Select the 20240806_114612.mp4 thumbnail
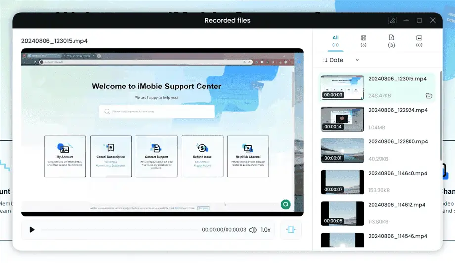455x263 pixels. coord(342,214)
